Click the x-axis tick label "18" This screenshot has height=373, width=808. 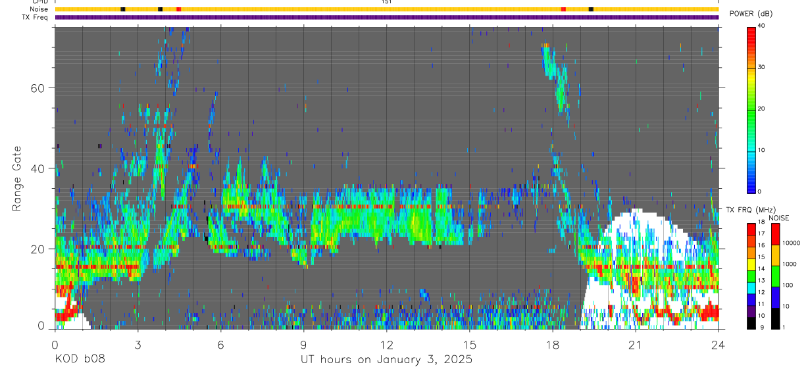pyautogui.click(x=553, y=345)
